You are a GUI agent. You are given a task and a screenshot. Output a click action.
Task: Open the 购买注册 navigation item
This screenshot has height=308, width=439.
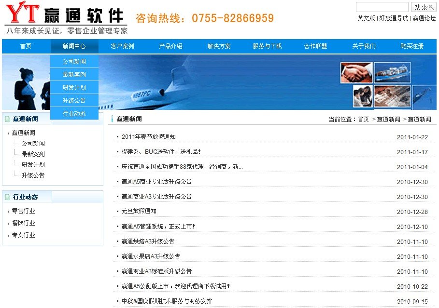pos(412,46)
